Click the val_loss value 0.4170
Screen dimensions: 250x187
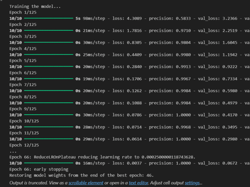coord(230,115)
